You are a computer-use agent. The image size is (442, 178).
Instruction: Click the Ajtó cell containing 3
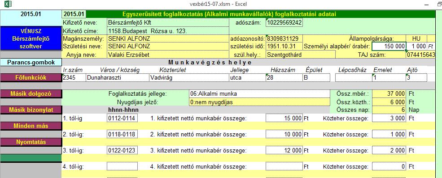tap(416, 77)
